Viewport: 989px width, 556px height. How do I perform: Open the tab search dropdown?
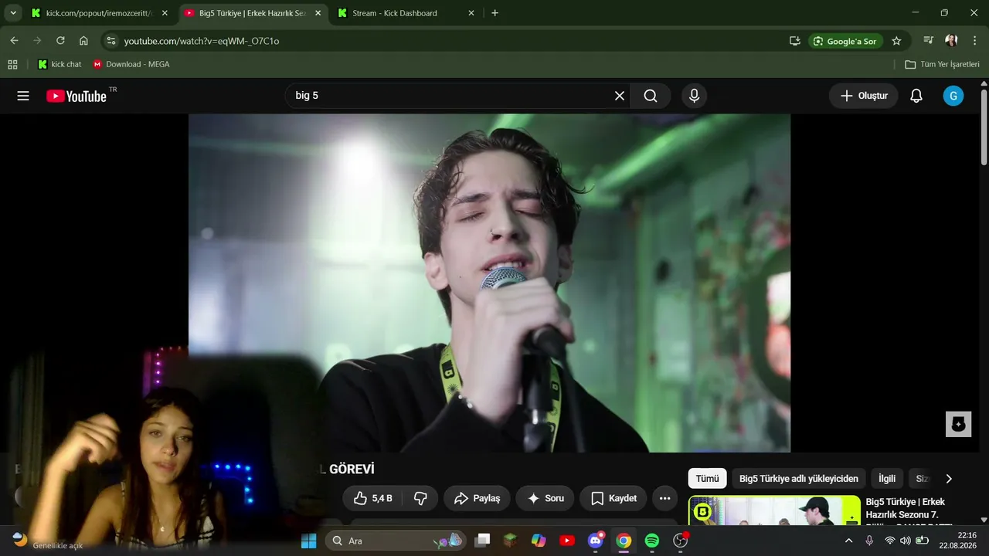click(x=13, y=13)
